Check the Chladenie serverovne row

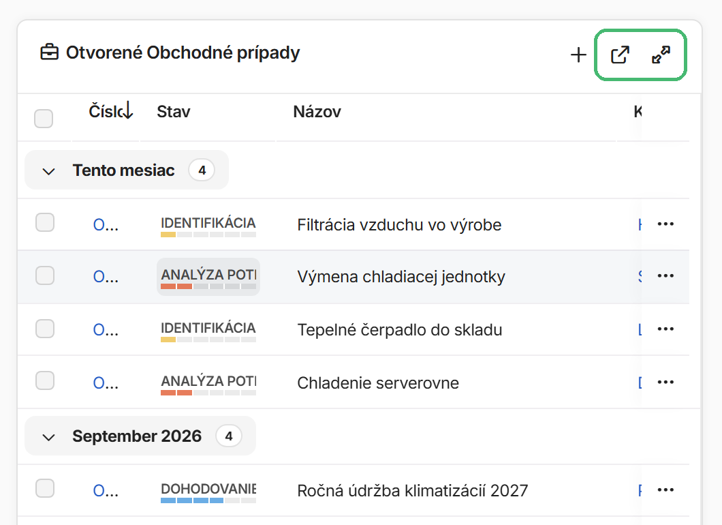click(x=45, y=380)
